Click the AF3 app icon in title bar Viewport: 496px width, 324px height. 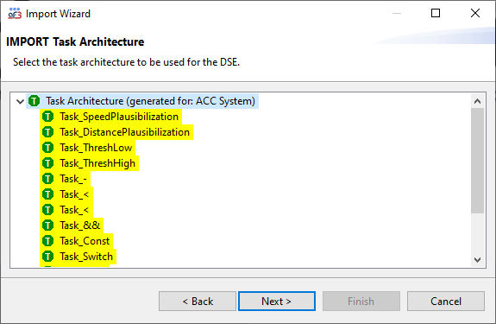15,13
